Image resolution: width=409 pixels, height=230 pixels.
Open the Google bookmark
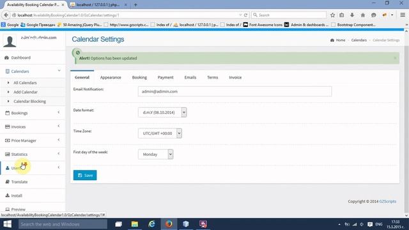pyautogui.click(x=10, y=25)
